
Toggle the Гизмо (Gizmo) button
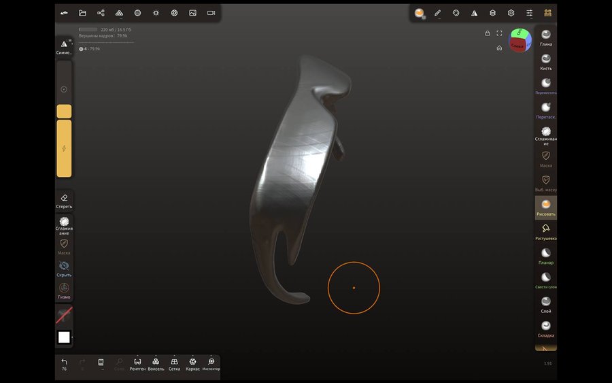pos(64,291)
